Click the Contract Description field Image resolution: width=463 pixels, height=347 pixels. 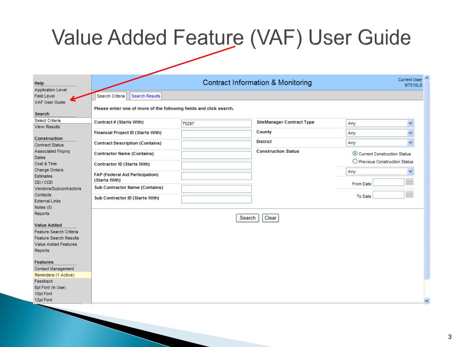click(x=217, y=144)
